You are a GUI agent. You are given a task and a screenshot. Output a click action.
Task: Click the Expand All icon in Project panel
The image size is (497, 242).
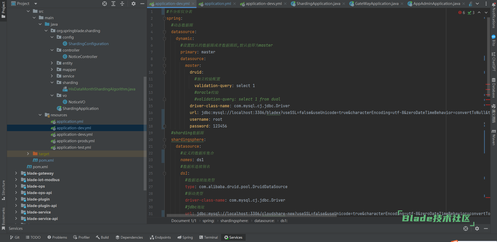(x=113, y=4)
